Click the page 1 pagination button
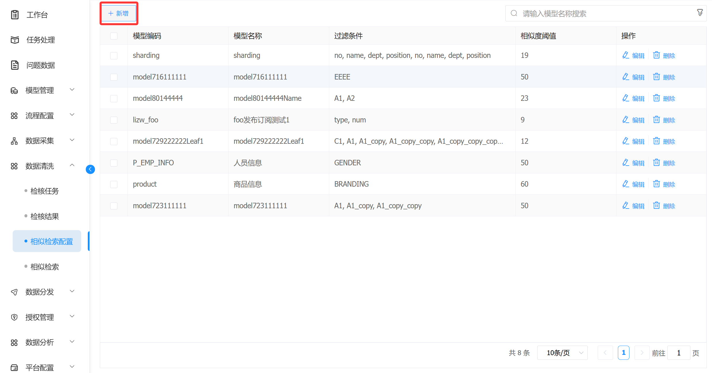Viewport: 712px width, 373px height. (623, 353)
